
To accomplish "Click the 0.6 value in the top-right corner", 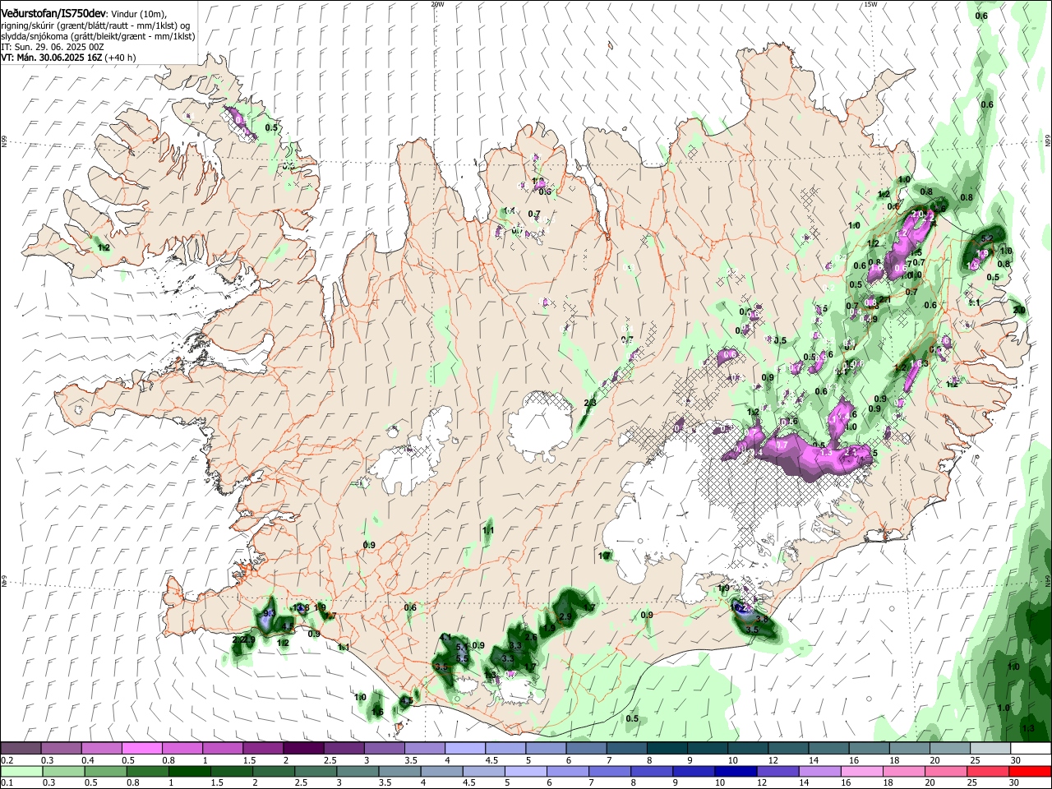I will (x=981, y=16).
